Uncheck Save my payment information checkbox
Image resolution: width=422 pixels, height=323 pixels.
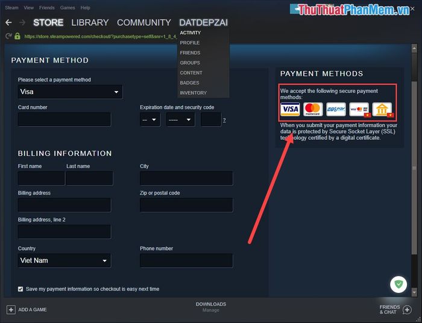point(20,289)
